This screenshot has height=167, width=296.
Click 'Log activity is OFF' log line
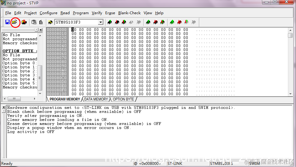(31, 132)
